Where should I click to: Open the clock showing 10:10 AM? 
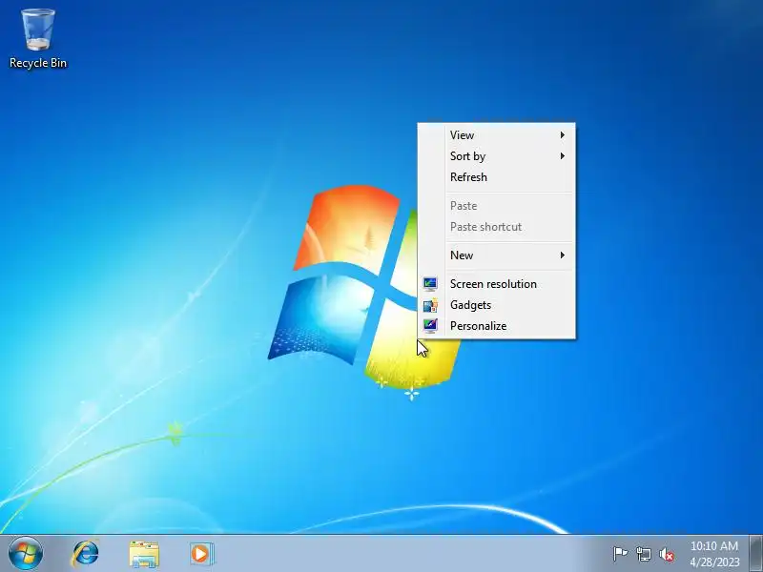714,554
